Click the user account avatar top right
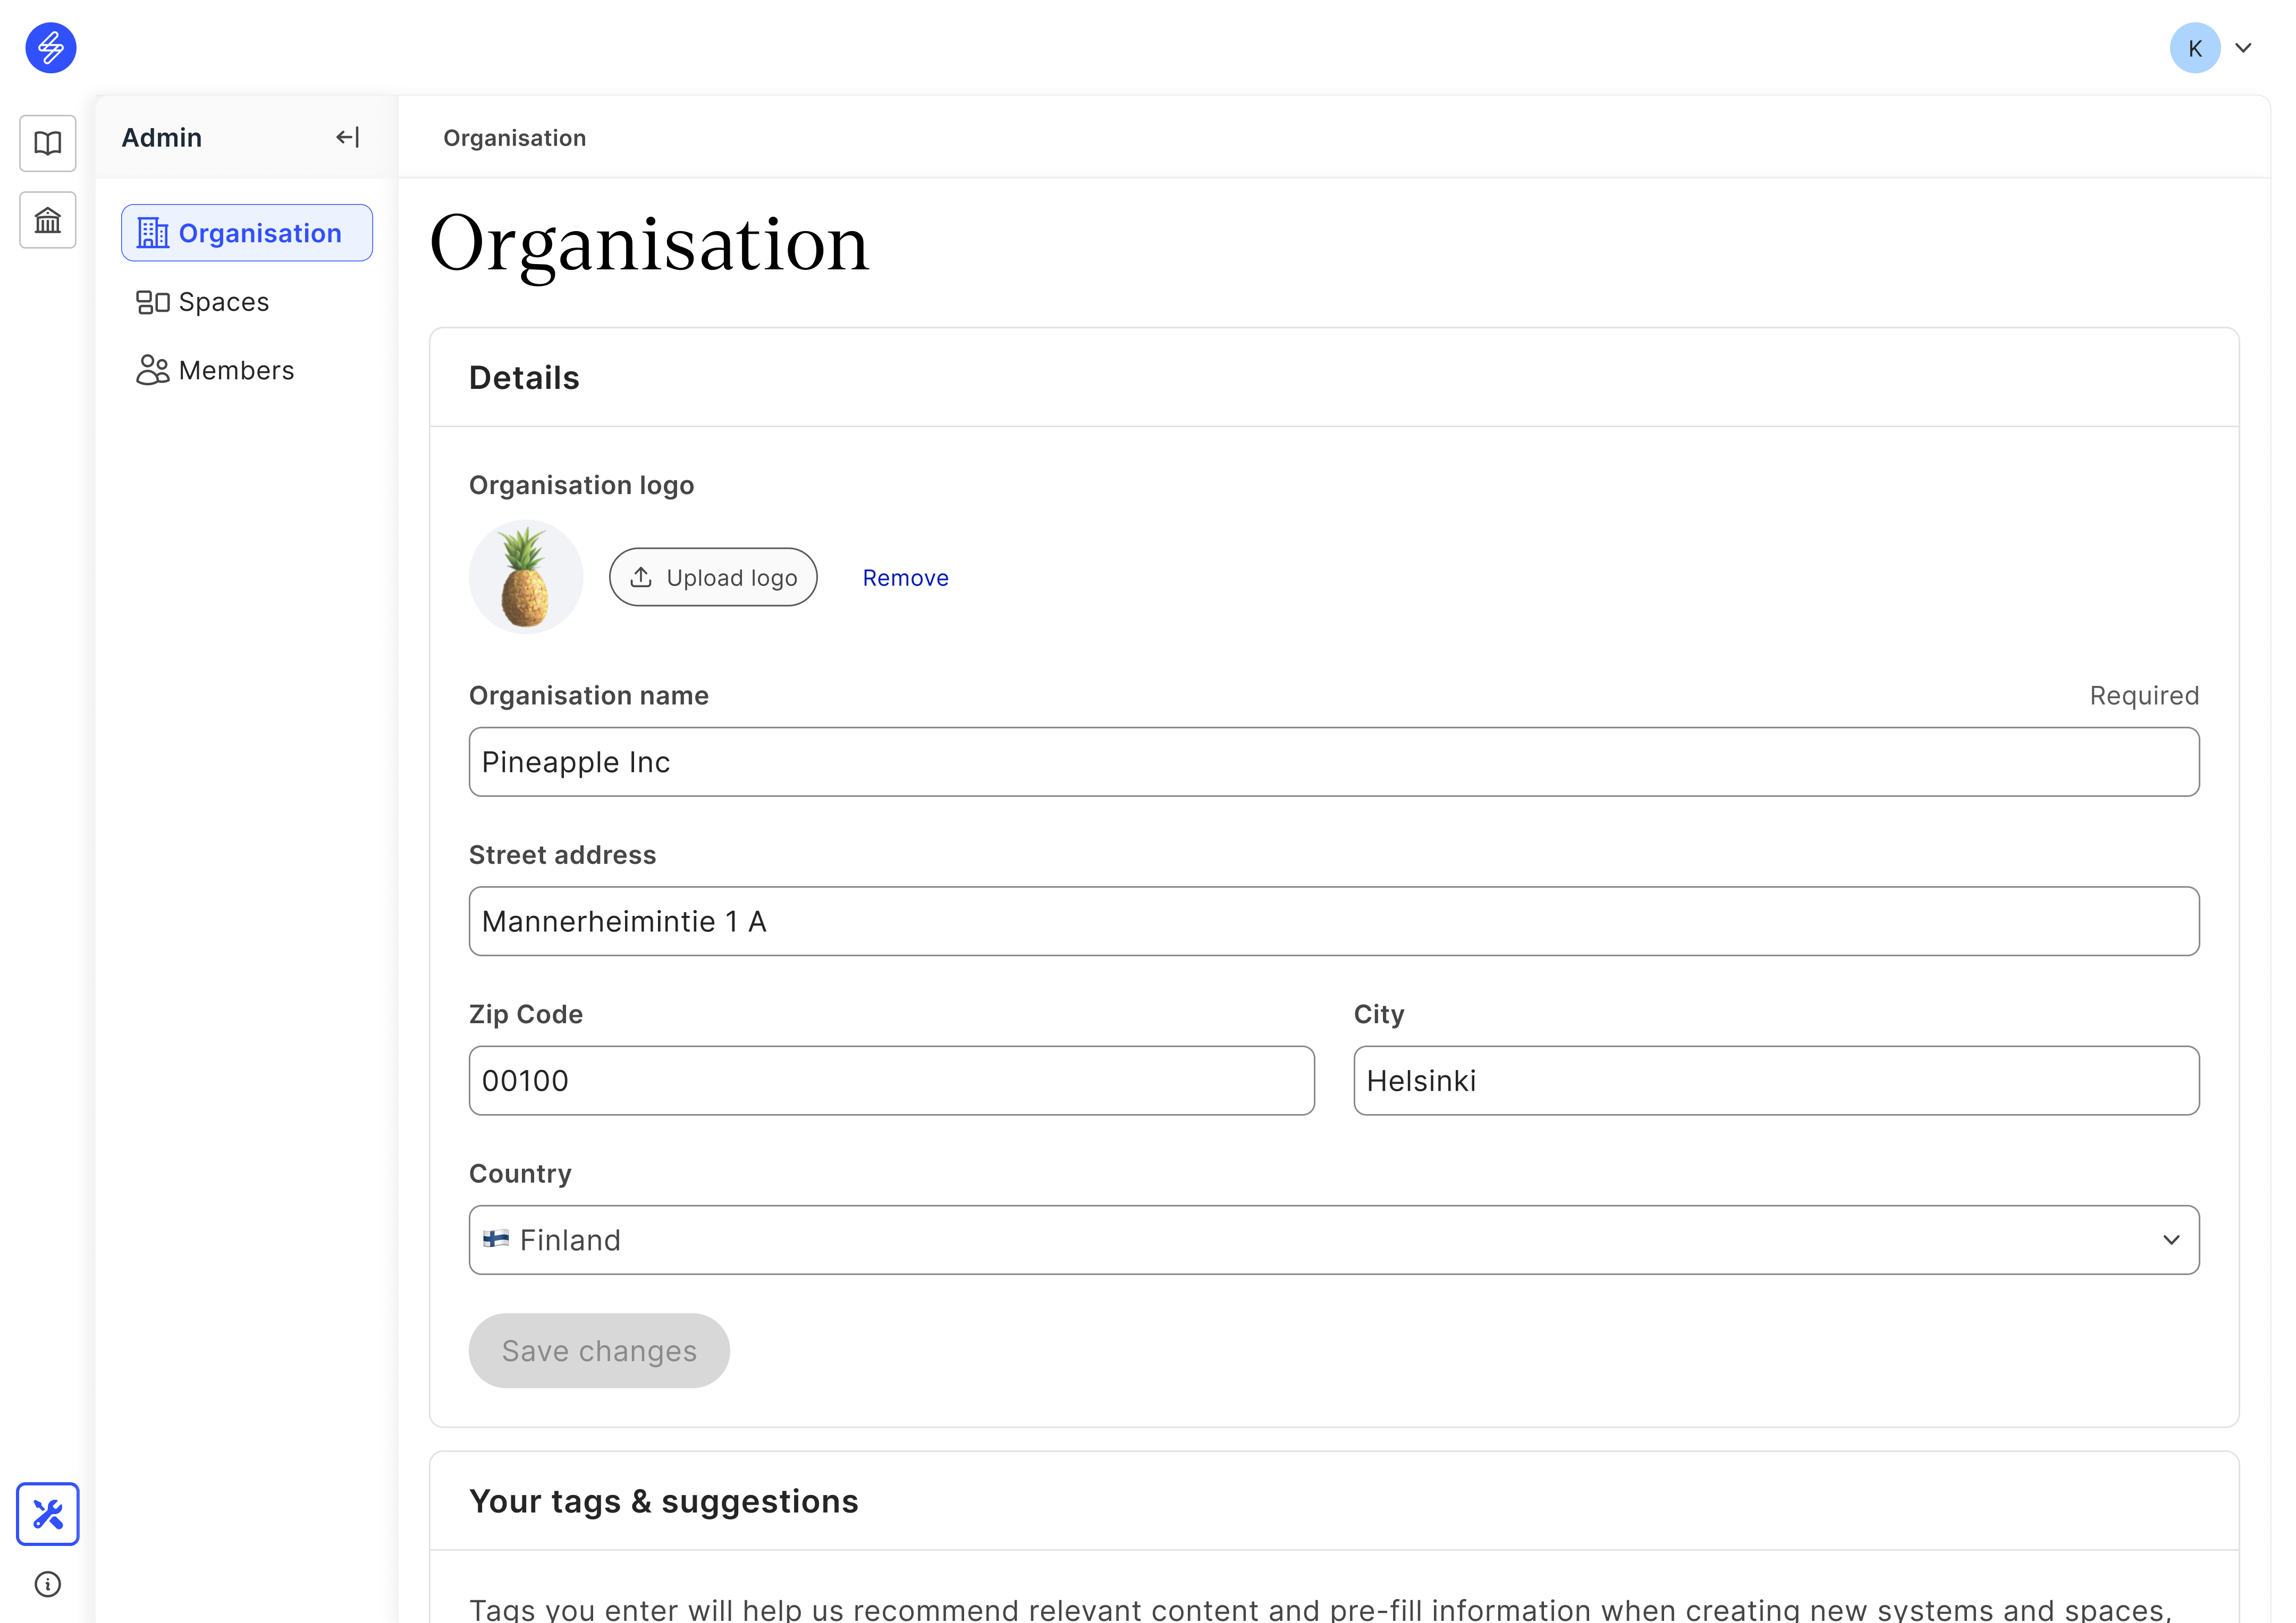 [x=2196, y=47]
